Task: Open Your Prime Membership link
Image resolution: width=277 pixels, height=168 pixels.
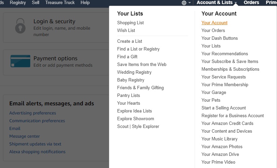Action: tap(225, 85)
